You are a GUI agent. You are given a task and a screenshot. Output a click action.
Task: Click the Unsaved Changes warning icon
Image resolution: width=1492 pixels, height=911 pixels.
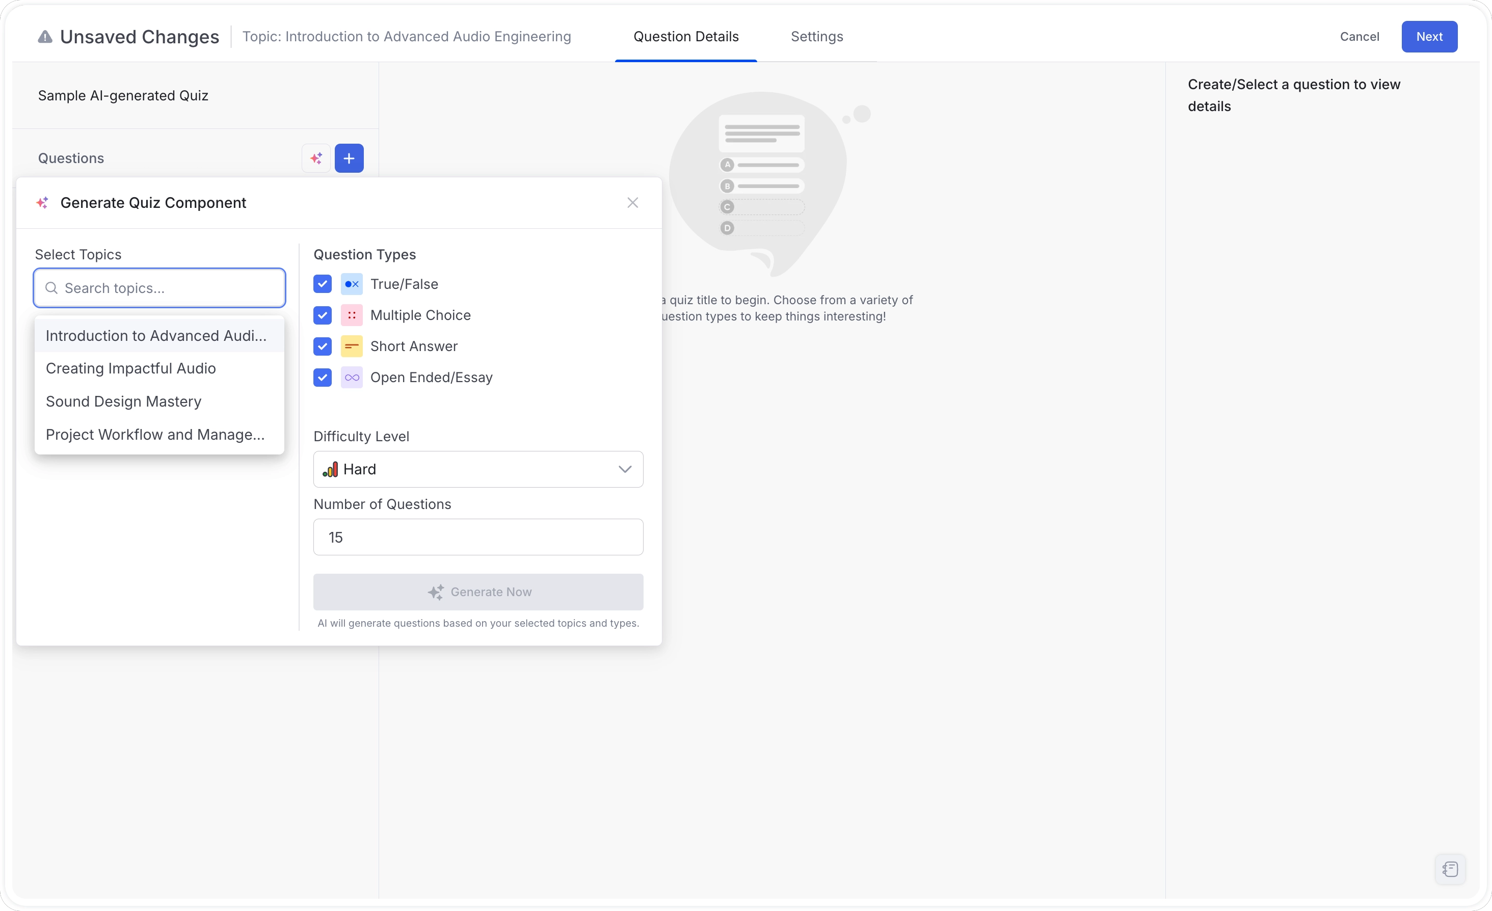45,37
